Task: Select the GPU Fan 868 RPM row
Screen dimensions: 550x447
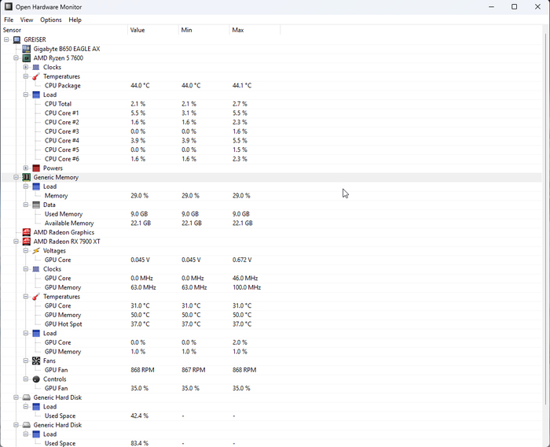Action: (272, 370)
